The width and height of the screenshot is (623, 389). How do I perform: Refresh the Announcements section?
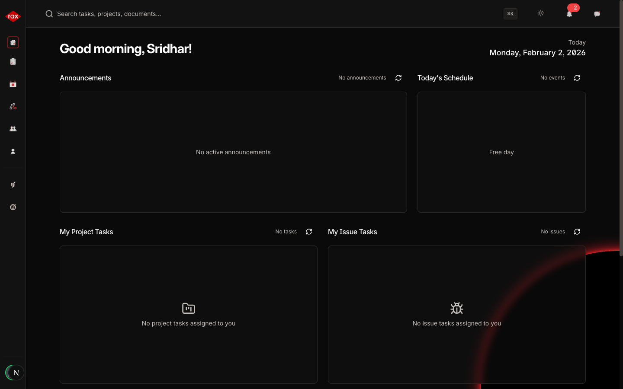[x=398, y=78]
